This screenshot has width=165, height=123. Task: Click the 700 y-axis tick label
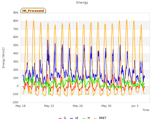pyautogui.click(x=16, y=29)
